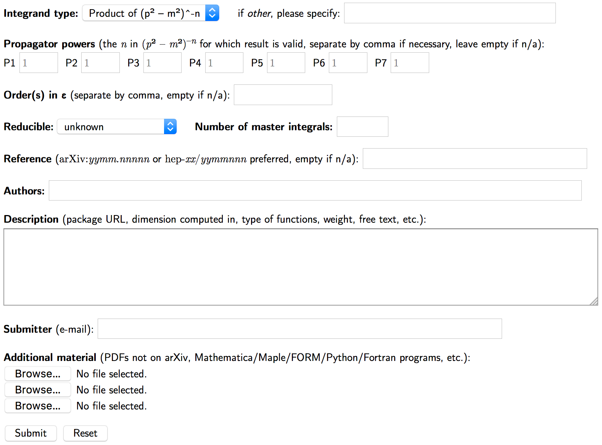
Task: Select the P3 propagator power input
Action: pyautogui.click(x=162, y=63)
